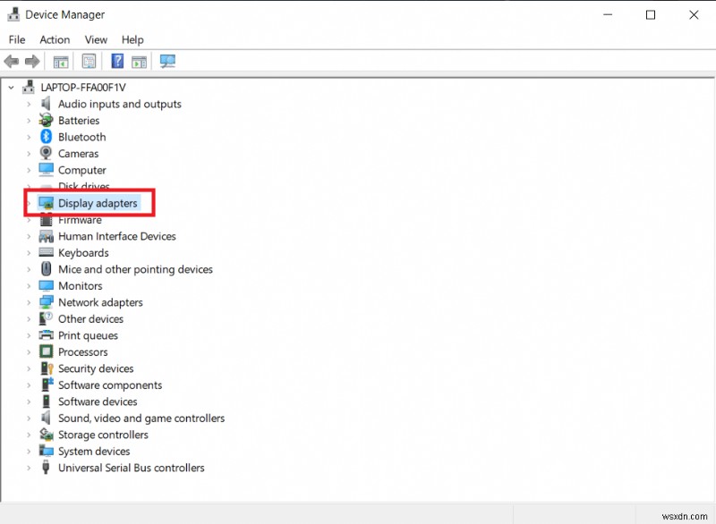This screenshot has width=716, height=524.
Task: Click the Processors category icon
Action: (46, 351)
